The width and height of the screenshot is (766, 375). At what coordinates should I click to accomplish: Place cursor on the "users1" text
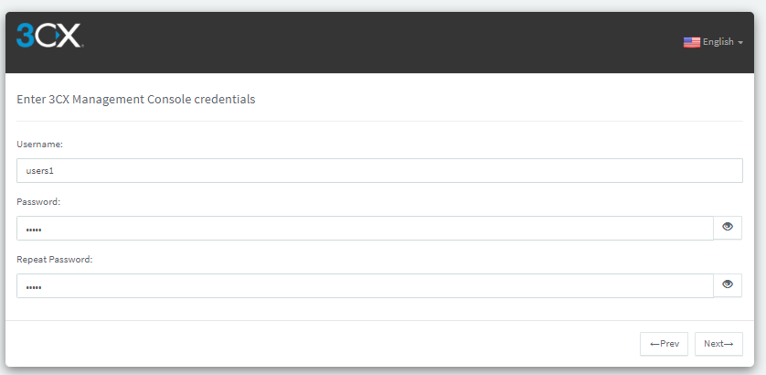[41, 171]
